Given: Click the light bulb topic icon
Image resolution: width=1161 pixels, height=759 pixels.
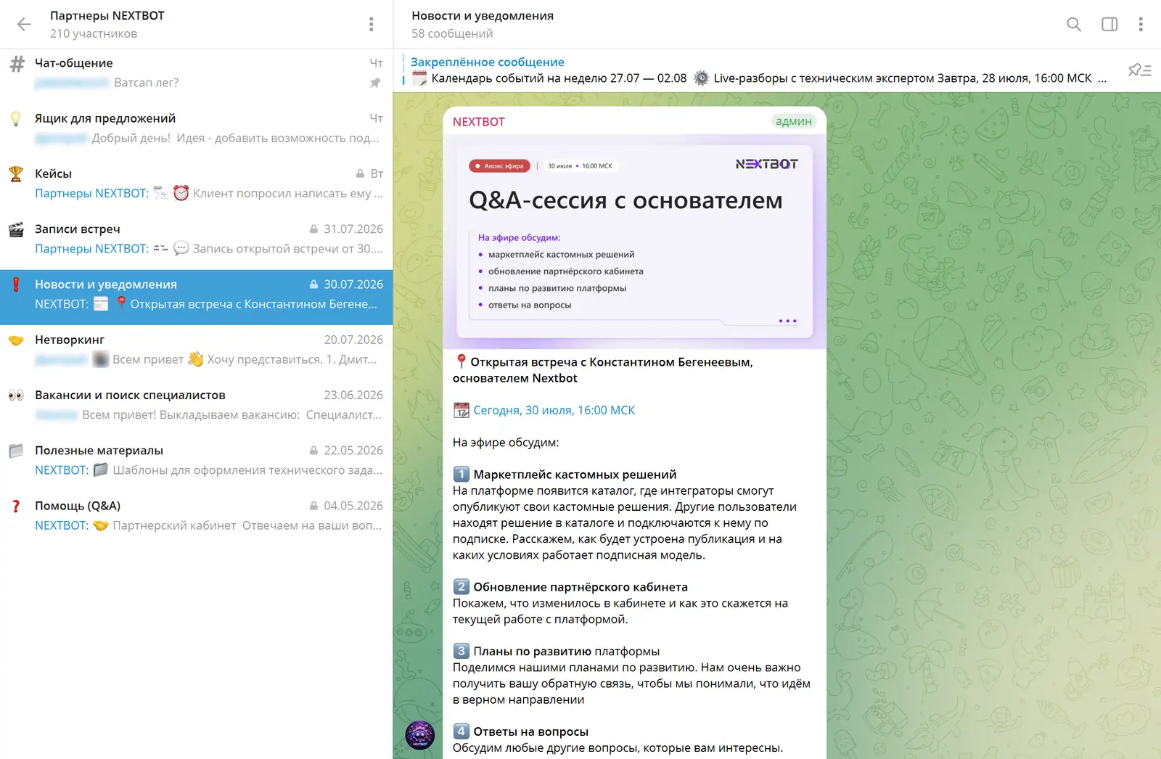Looking at the screenshot, I should pyautogui.click(x=16, y=118).
